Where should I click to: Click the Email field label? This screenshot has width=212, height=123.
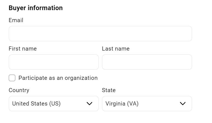pos(16,20)
